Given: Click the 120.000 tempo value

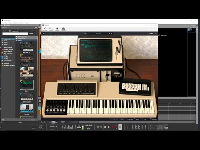Looking at the screenshot, I should (x=88, y=125).
